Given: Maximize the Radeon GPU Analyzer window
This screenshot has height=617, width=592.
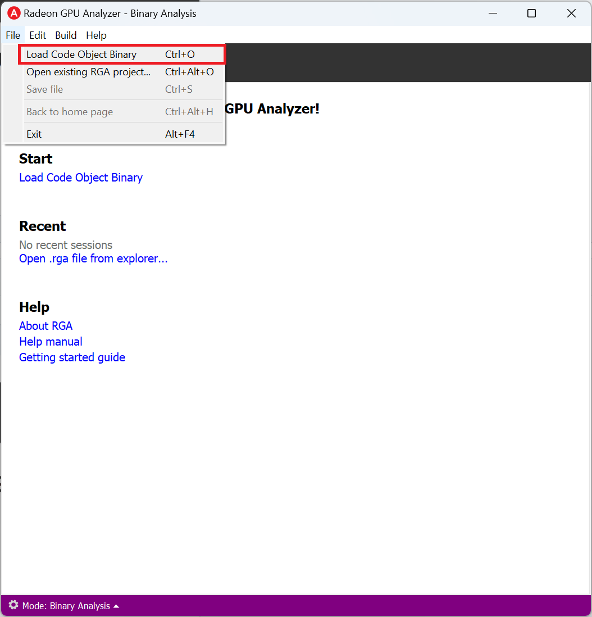Looking at the screenshot, I should (x=531, y=13).
